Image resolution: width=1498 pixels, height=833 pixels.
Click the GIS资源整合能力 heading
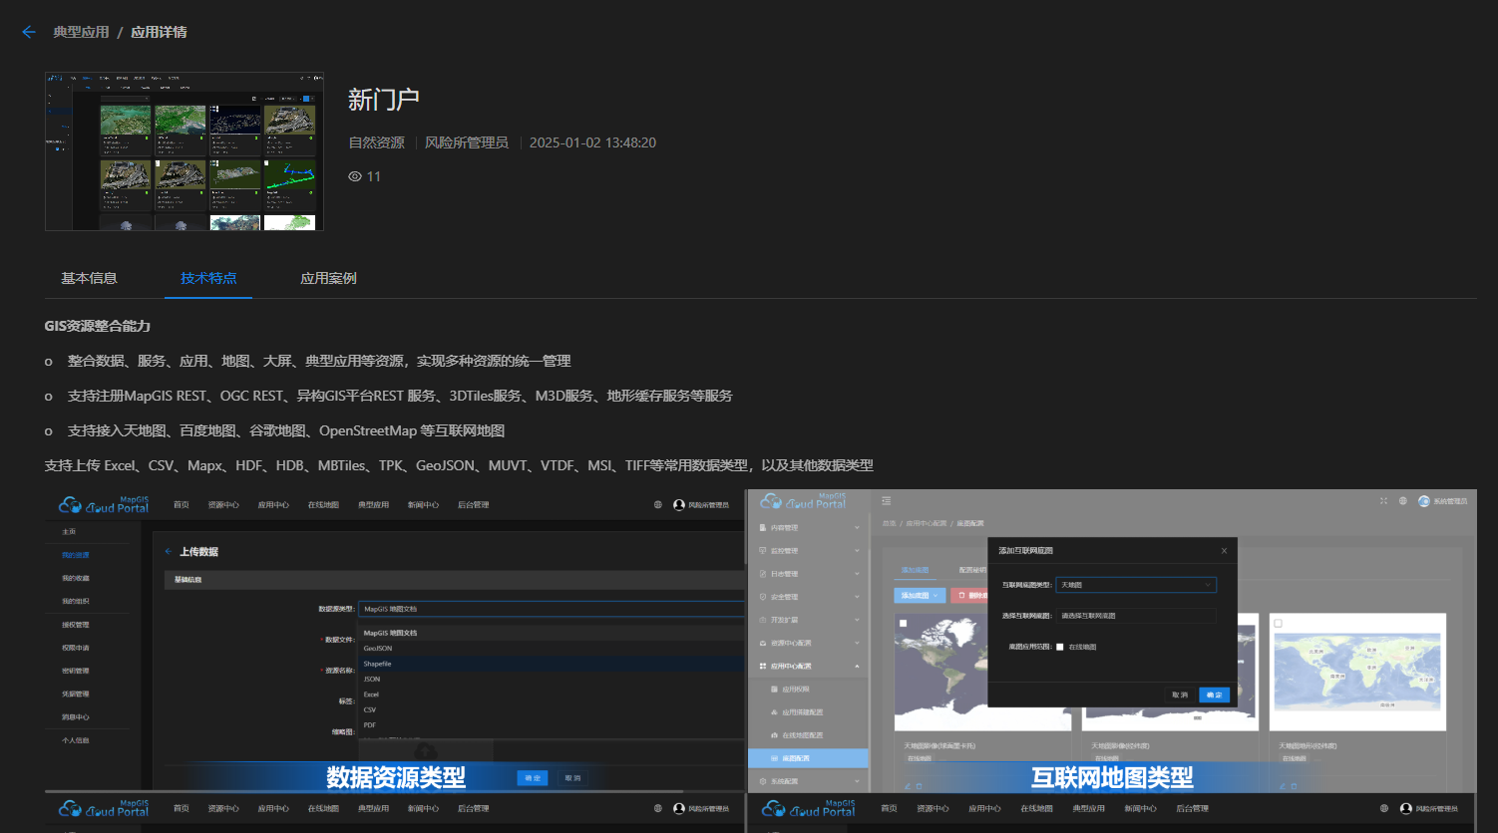[x=98, y=326]
